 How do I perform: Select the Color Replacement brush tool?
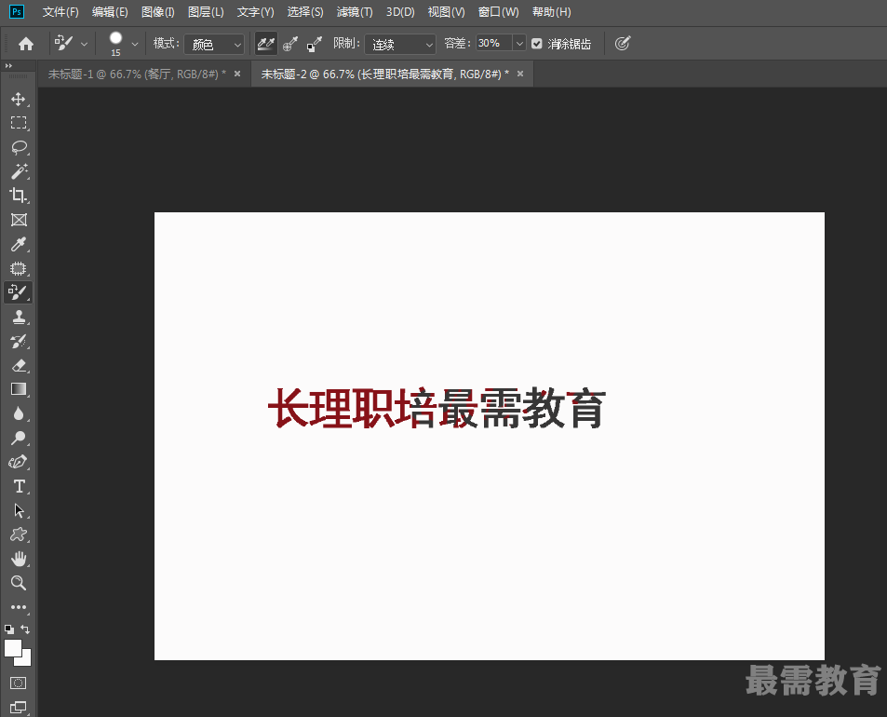click(x=18, y=292)
